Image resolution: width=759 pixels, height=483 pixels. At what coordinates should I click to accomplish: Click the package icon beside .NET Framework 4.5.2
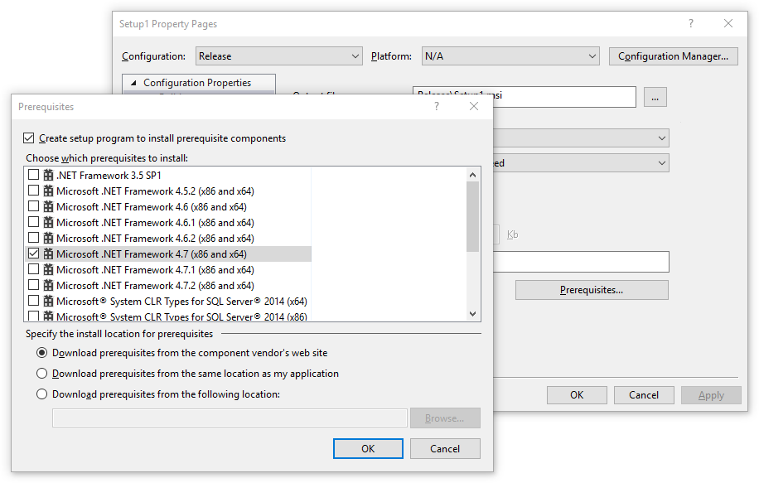[48, 191]
